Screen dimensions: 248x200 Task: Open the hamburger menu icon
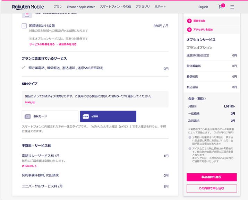click(232, 7)
